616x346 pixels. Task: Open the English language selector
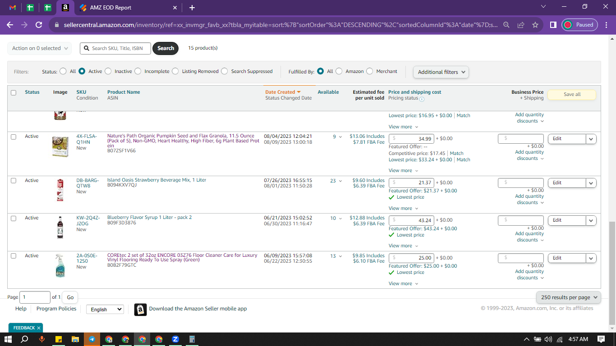tap(105, 310)
